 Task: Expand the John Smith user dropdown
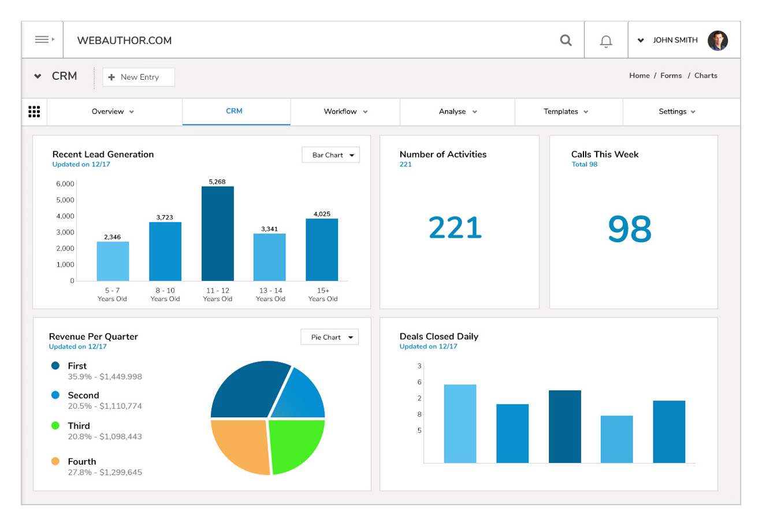(640, 40)
